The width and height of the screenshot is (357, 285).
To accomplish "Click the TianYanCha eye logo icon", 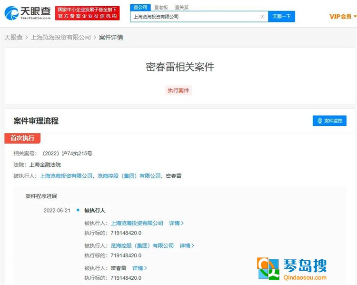I will click(x=11, y=13).
